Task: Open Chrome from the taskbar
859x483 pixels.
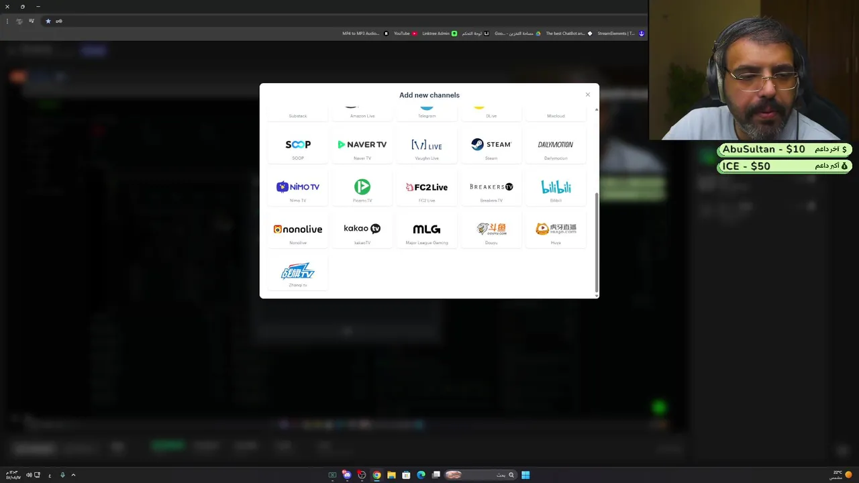Action: pyautogui.click(x=376, y=475)
